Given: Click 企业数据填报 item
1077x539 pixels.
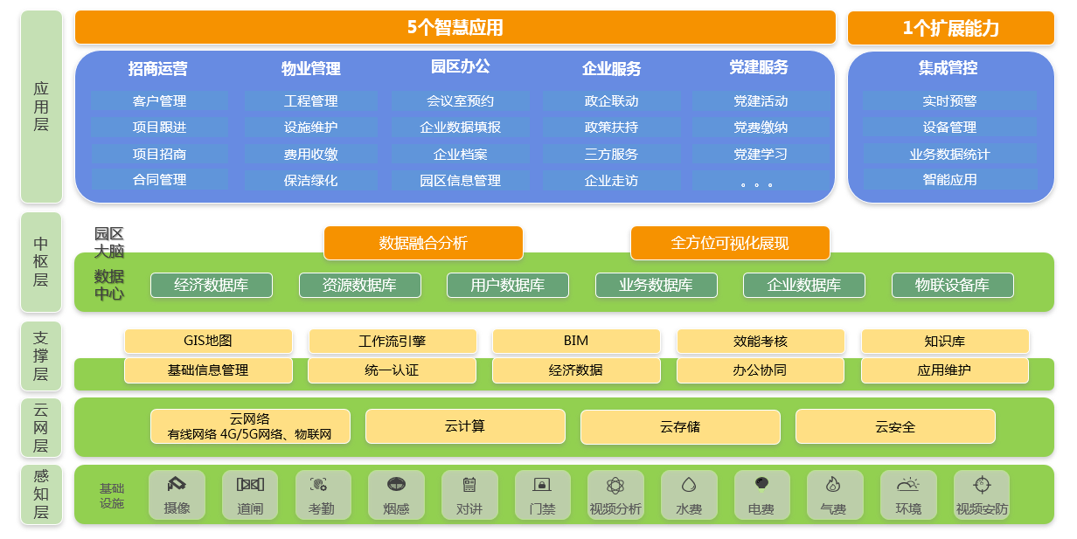Looking at the screenshot, I should click(x=461, y=128).
